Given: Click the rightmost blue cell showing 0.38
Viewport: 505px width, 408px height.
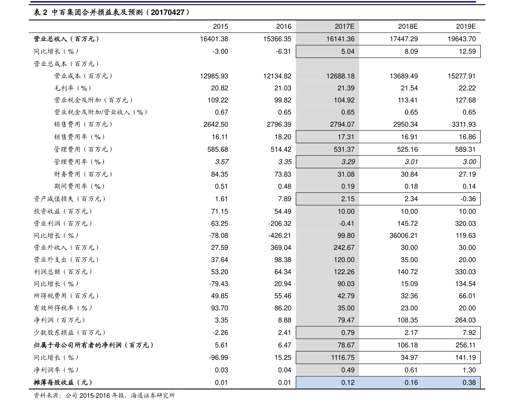Looking at the screenshot, I should pos(469,382).
